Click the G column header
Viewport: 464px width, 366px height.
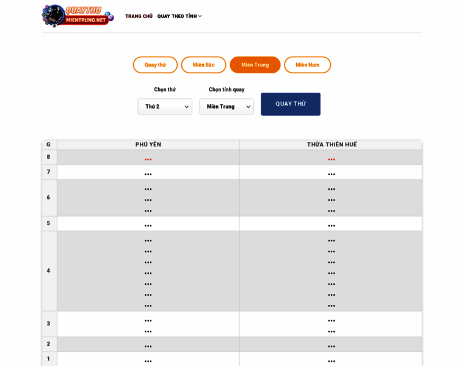pyautogui.click(x=48, y=145)
